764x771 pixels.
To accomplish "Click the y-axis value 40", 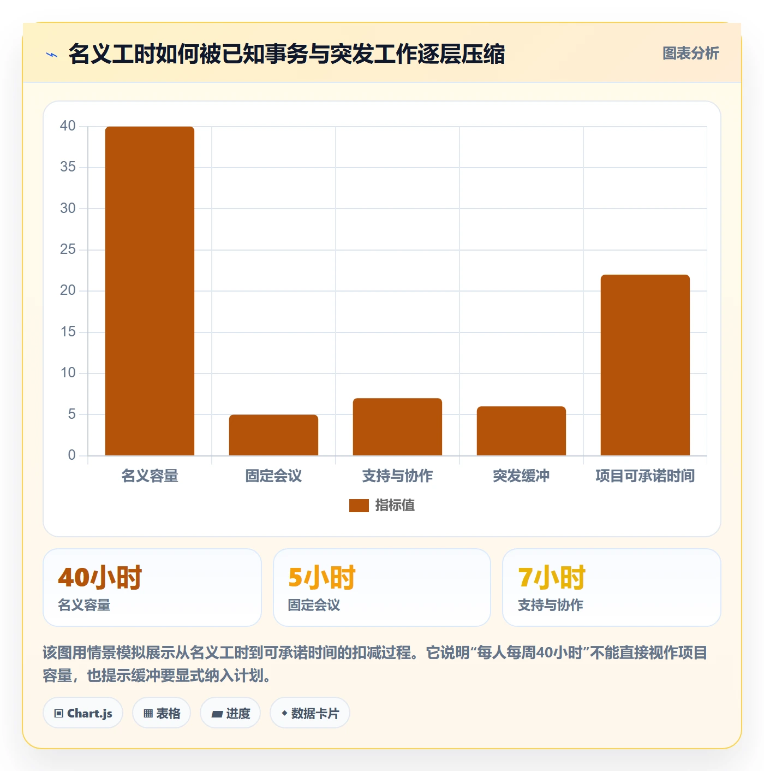I will click(x=68, y=126).
